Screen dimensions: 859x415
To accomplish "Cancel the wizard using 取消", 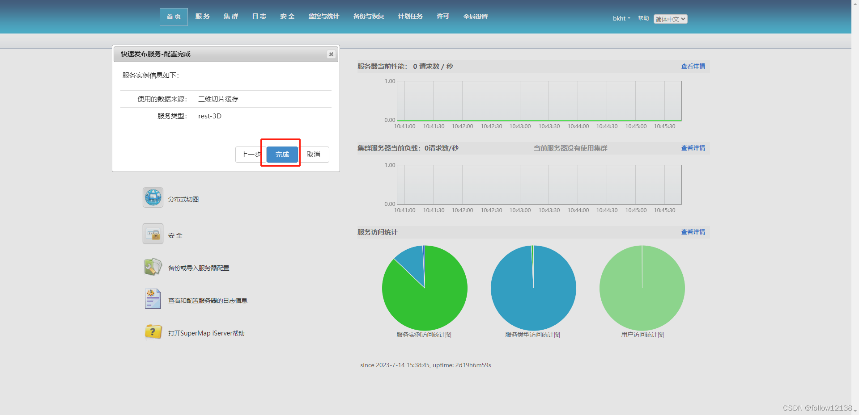I will [x=314, y=154].
